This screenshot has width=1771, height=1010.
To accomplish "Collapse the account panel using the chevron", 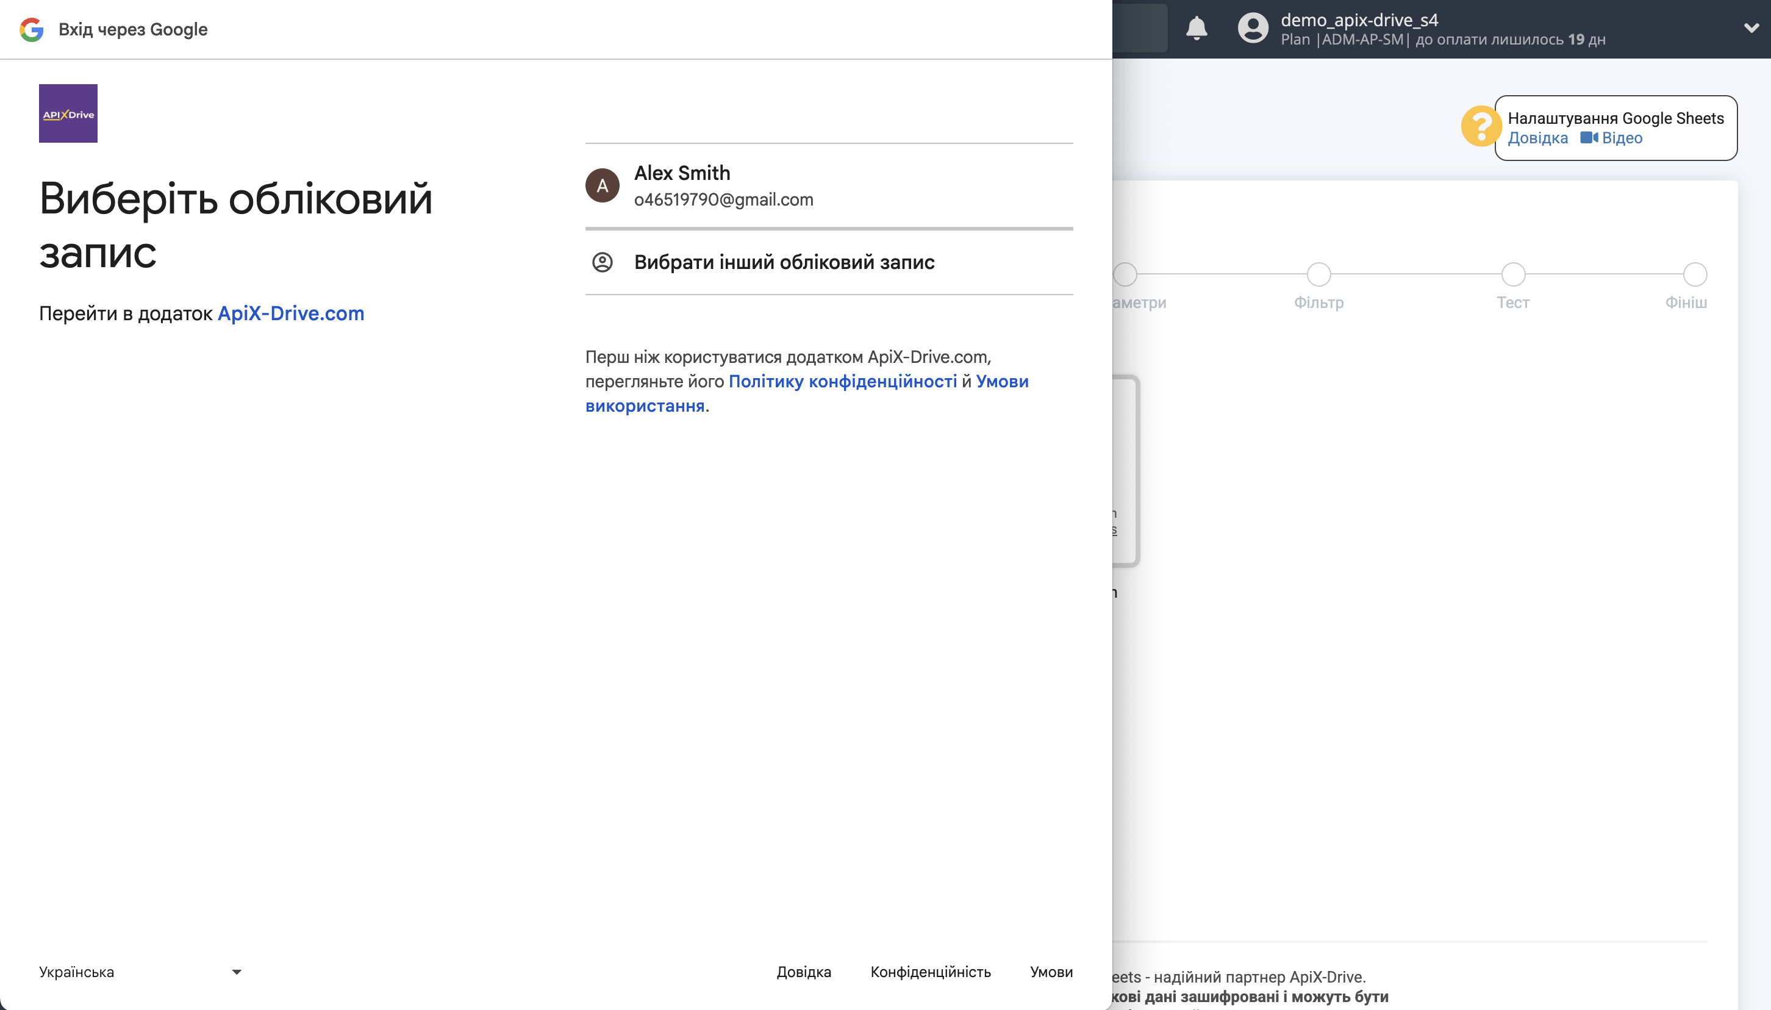I will [x=1750, y=29].
